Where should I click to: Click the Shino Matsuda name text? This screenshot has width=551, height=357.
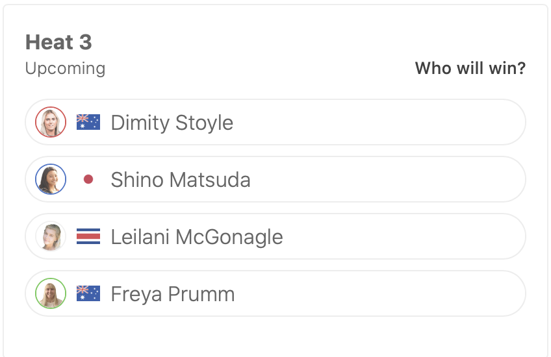[180, 180]
